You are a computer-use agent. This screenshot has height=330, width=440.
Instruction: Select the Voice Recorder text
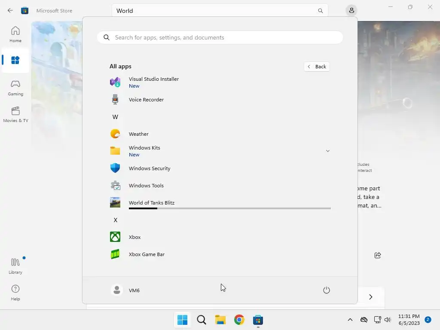(146, 100)
